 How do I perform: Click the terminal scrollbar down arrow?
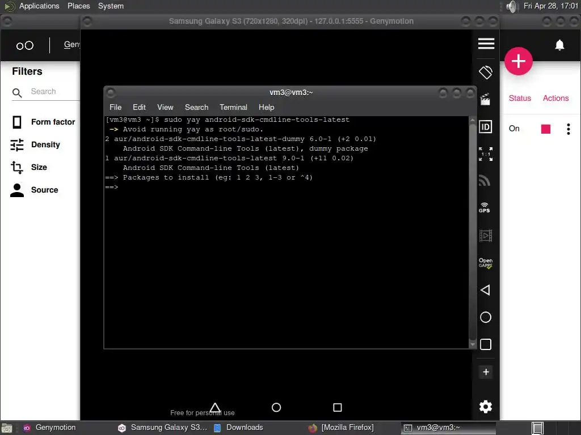coord(472,344)
